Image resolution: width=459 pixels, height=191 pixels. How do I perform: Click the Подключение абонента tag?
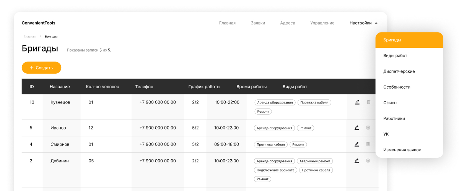(x=276, y=170)
